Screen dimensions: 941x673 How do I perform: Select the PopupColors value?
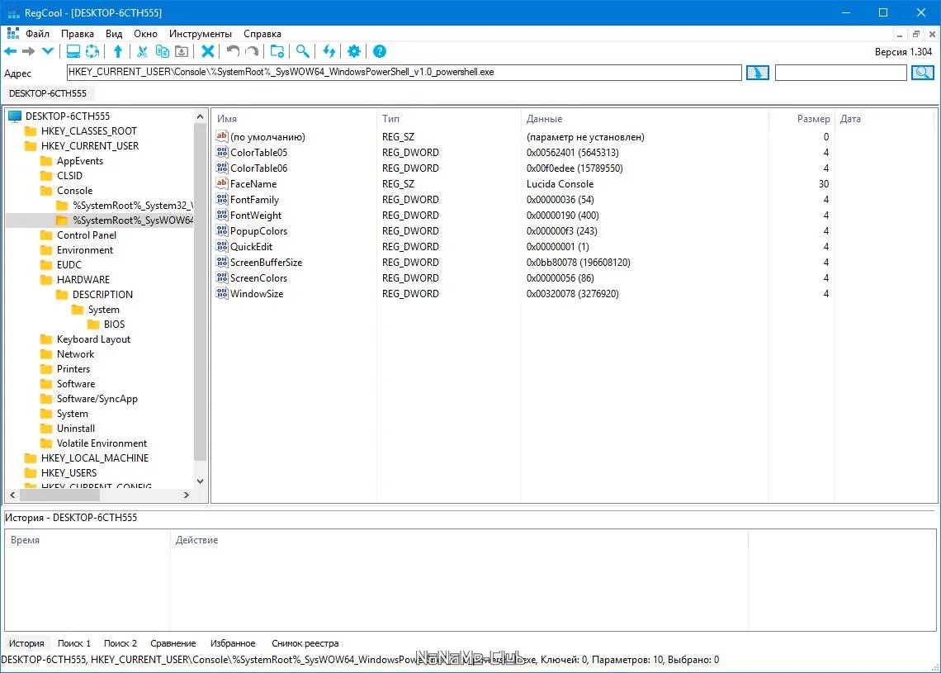click(x=258, y=231)
